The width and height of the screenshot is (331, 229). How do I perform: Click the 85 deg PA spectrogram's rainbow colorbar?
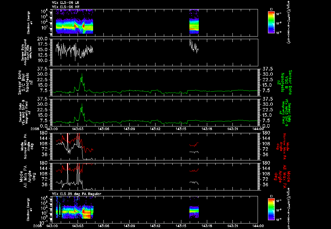(x=271, y=209)
